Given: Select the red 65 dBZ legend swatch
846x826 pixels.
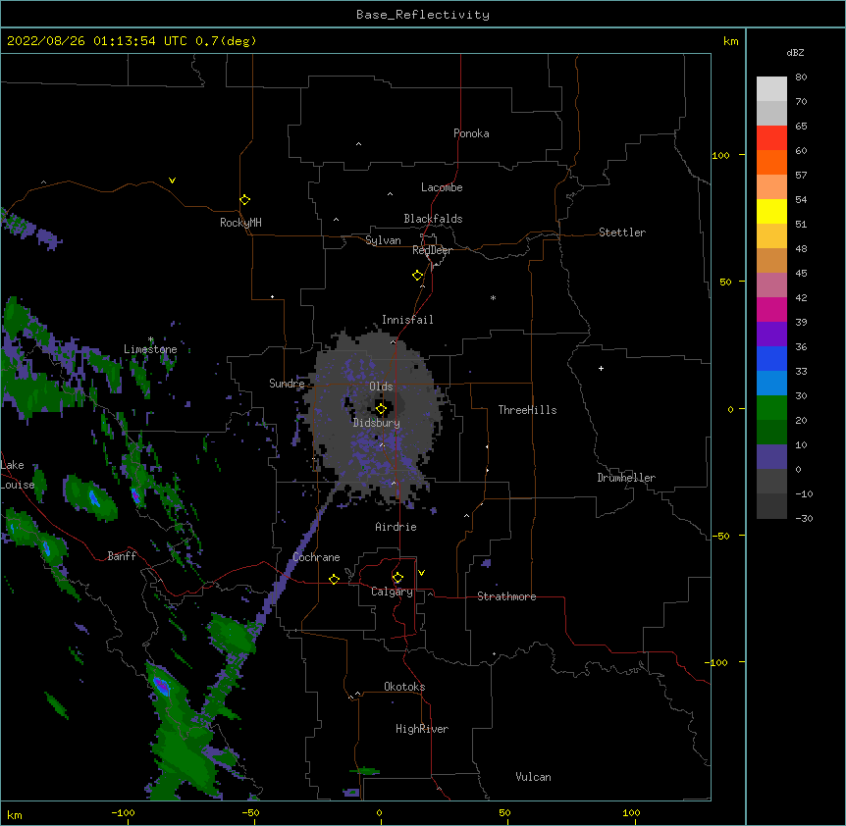Looking at the screenshot, I should pos(771,137).
